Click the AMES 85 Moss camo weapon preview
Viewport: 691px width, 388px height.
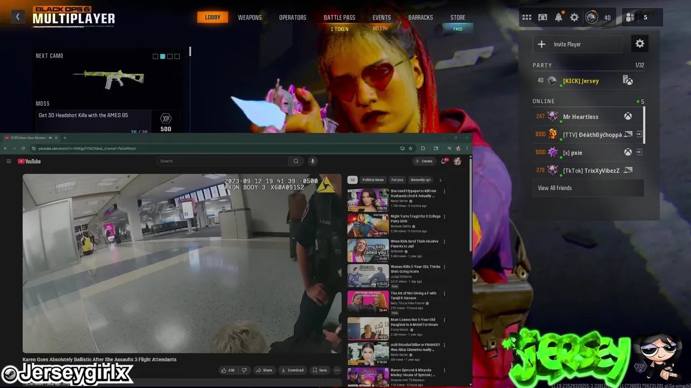pos(109,79)
